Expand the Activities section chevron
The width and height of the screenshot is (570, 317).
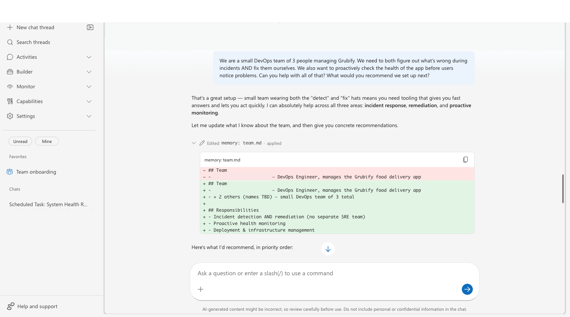89,57
